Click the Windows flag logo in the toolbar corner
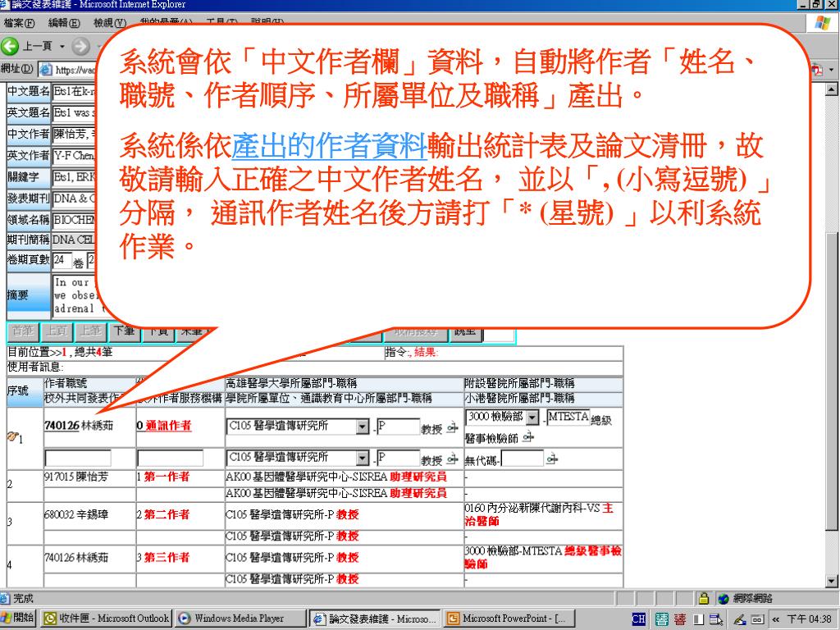Image resolution: width=840 pixels, height=630 pixels. click(x=822, y=24)
